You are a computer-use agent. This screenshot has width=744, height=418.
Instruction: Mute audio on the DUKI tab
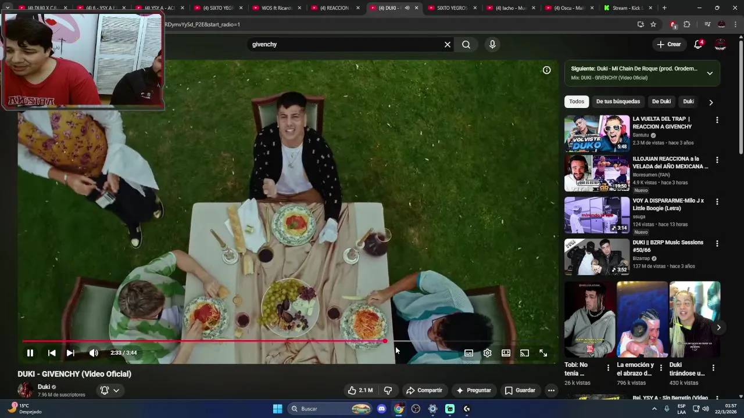tap(407, 8)
